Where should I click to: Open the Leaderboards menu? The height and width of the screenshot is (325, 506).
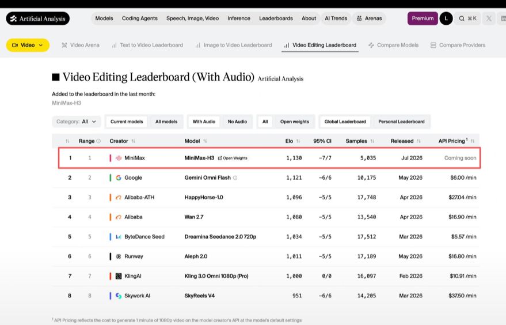(276, 18)
